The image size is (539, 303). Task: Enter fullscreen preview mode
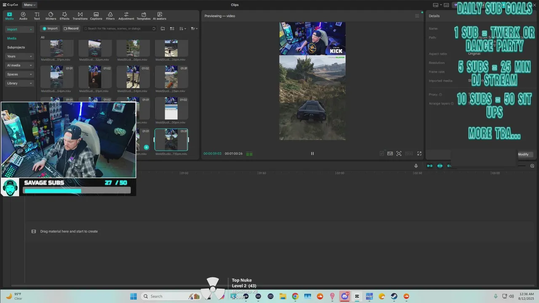419,154
